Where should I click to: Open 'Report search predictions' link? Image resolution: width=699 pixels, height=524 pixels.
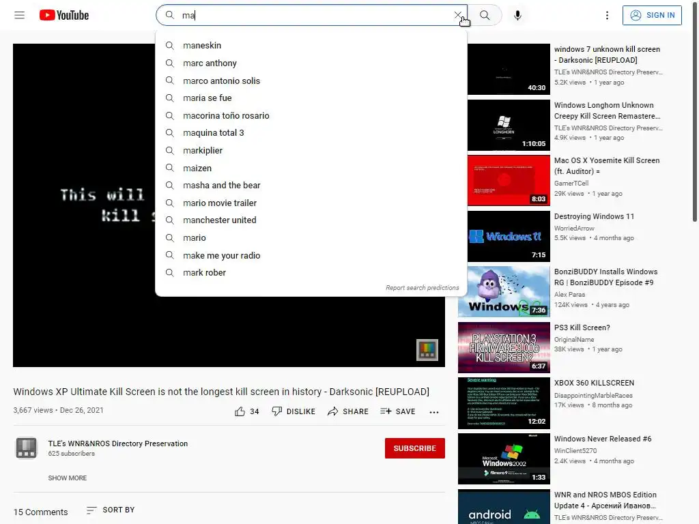(422, 288)
